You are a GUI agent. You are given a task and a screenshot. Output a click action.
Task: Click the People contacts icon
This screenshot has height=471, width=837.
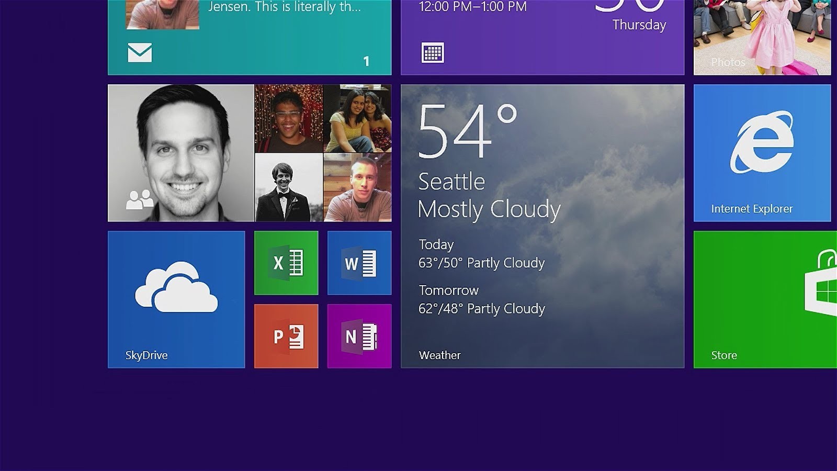pyautogui.click(x=139, y=199)
